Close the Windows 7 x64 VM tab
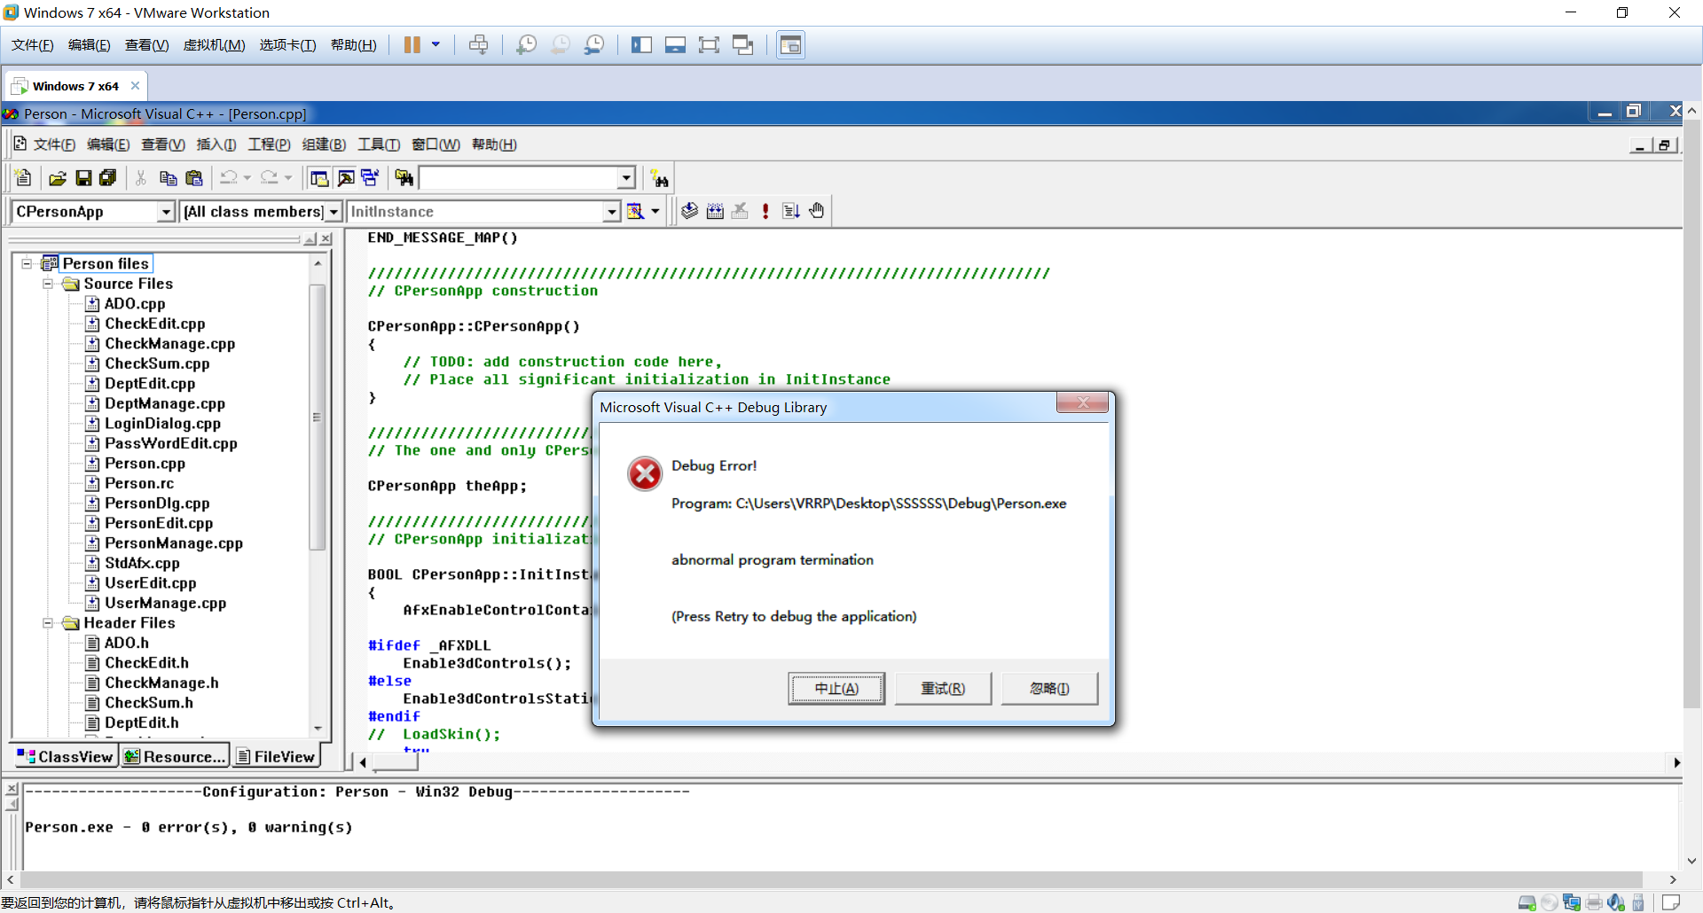The height and width of the screenshot is (913, 1703). tap(135, 86)
